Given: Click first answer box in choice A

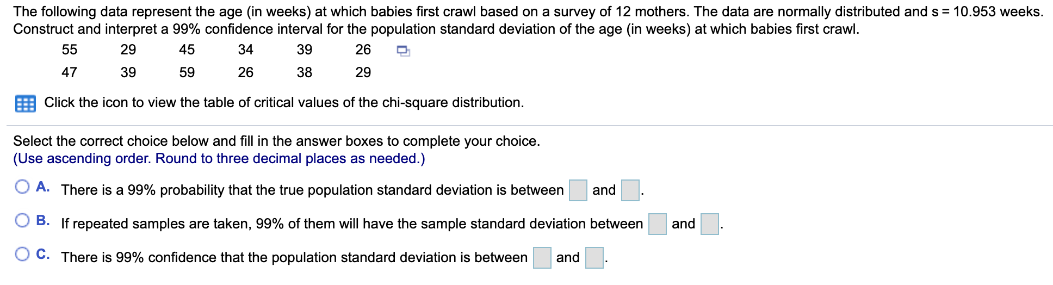Looking at the screenshot, I should (x=578, y=190).
